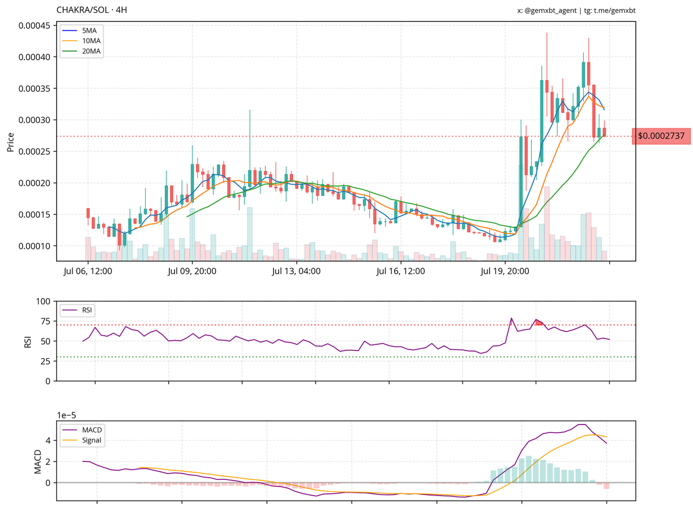
Task: Click the @gemxbt_agent attribution text
Action: (x=550, y=10)
